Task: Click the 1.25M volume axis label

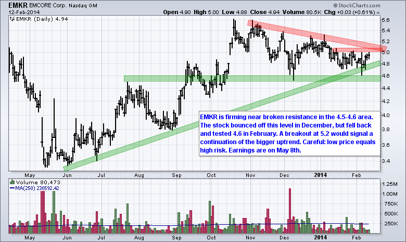Action: (x=390, y=184)
